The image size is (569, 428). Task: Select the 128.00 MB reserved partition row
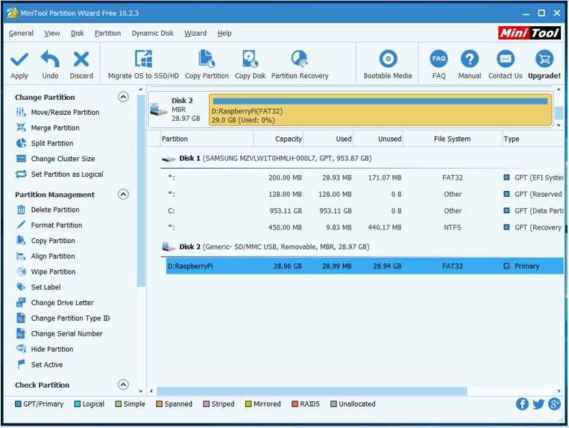coord(365,195)
